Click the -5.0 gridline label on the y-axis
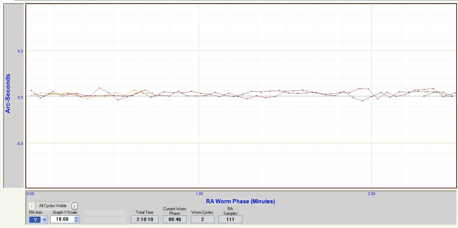Image resolution: width=458 pixels, height=228 pixels. [19, 143]
